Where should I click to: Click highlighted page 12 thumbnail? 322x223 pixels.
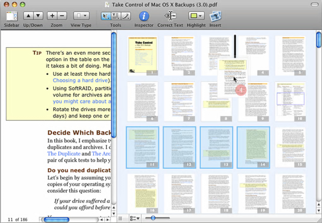pyautogui.click(x=180, y=147)
